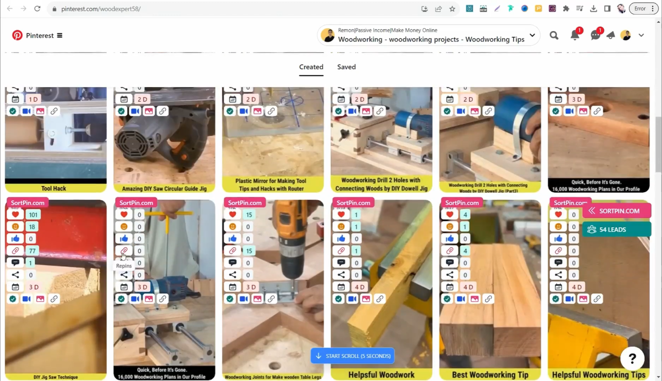The width and height of the screenshot is (662, 381).
Task: Select the Created tab
Action: point(311,67)
